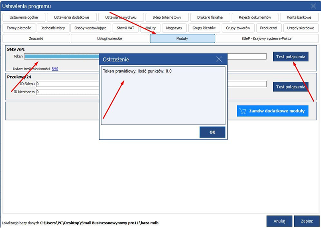Open the Rejestr dokumentów tab
Viewport: 321px width, 228px height.
255,17
